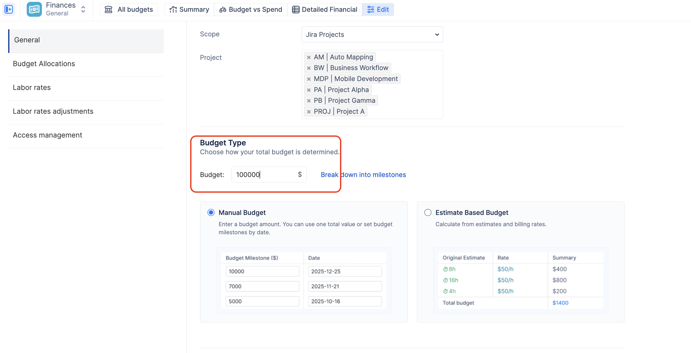
Task: Click the Budget amount input field
Action: [x=264, y=175]
